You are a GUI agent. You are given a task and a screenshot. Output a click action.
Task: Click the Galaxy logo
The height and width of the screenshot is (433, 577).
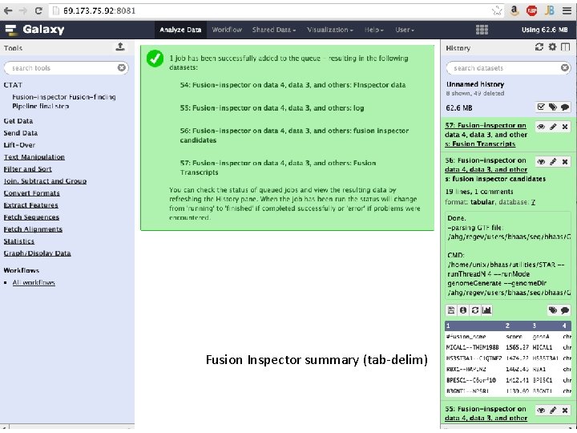[35, 30]
